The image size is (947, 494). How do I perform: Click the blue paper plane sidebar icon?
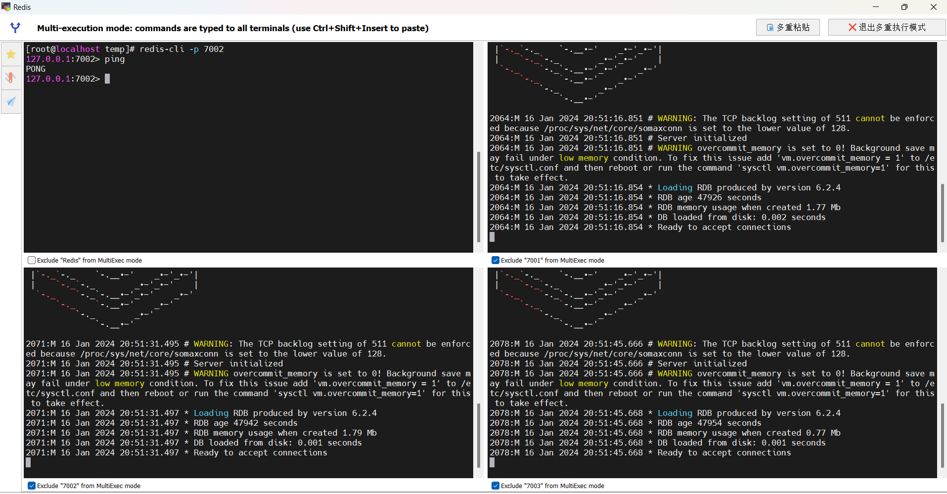point(11,101)
